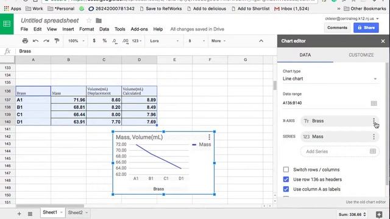Click the undo arrow

pos(35,41)
